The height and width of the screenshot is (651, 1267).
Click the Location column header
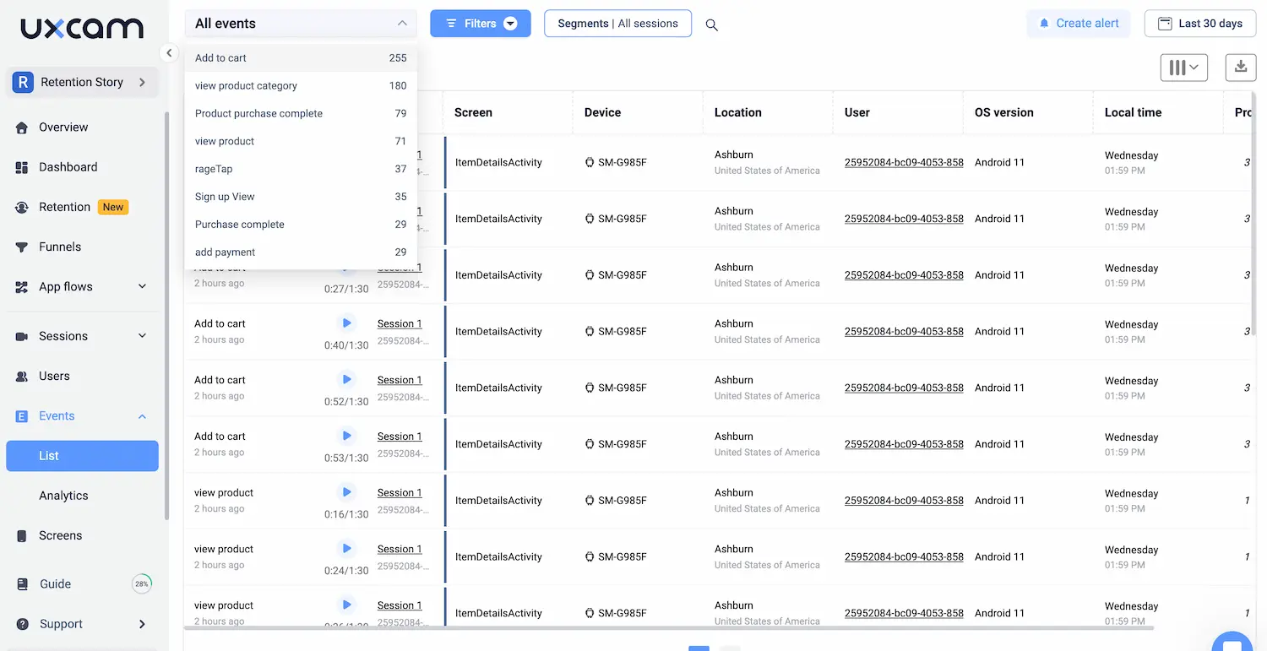pyautogui.click(x=737, y=112)
